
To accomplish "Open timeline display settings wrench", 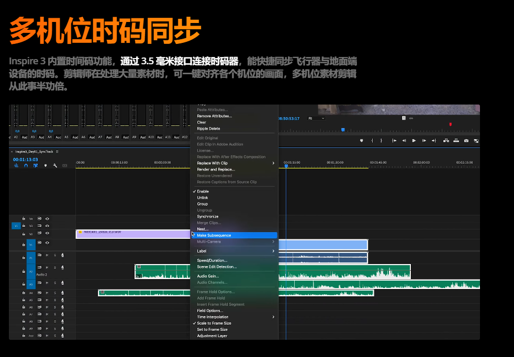I will point(55,166).
